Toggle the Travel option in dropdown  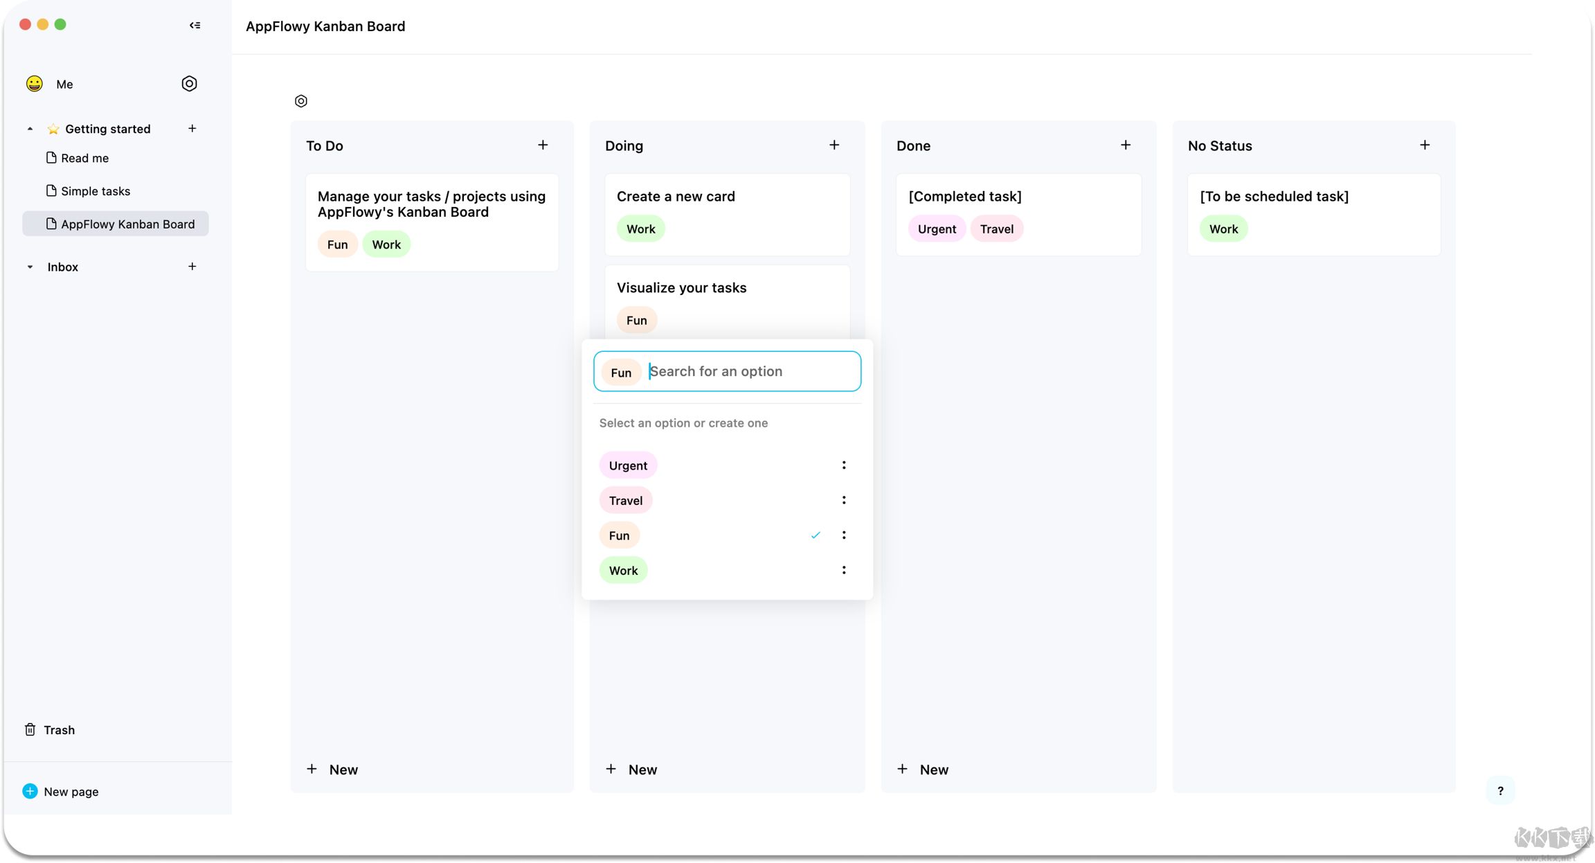(626, 500)
